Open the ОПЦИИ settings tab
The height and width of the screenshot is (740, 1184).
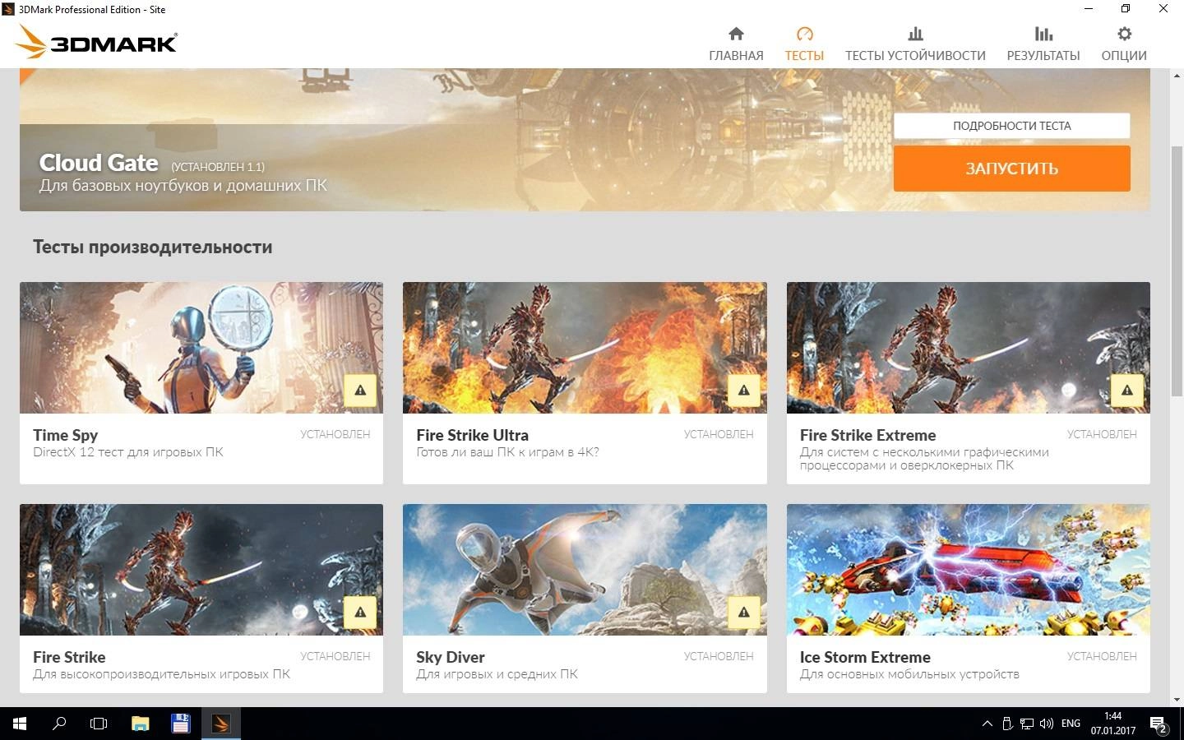coord(1124,44)
